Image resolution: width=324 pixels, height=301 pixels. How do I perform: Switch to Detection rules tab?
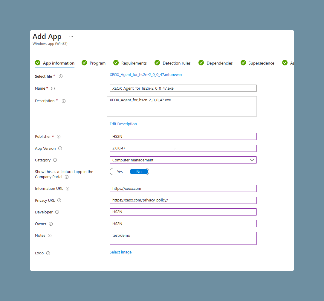coord(172,63)
